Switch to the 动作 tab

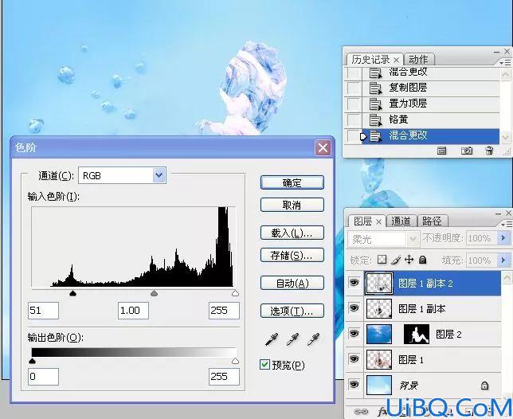[418, 60]
